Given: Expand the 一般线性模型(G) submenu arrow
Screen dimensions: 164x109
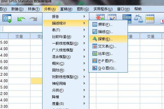Looking at the screenshot, I should tap(84, 43).
